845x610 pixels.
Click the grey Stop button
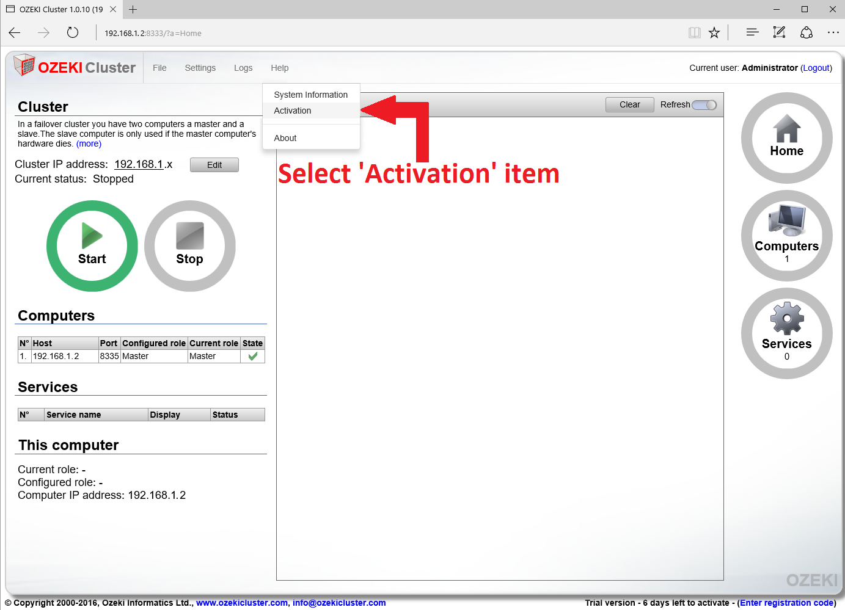pos(190,246)
